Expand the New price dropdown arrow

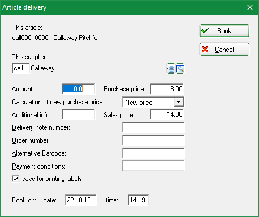click(x=178, y=102)
